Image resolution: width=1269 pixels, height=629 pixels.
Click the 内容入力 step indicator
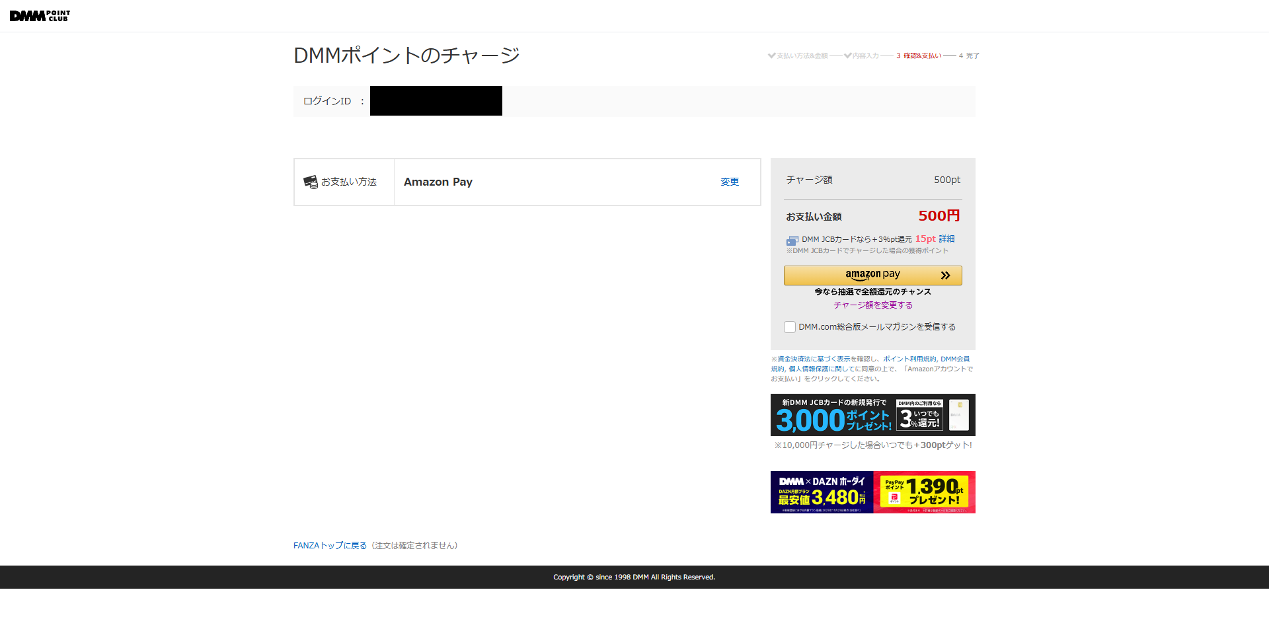861,56
